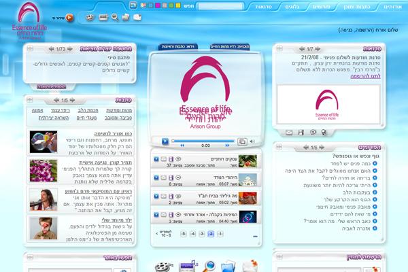This screenshot has width=408, height=272.
Task: Open the פורומים top navigation tab
Action: (322, 7)
